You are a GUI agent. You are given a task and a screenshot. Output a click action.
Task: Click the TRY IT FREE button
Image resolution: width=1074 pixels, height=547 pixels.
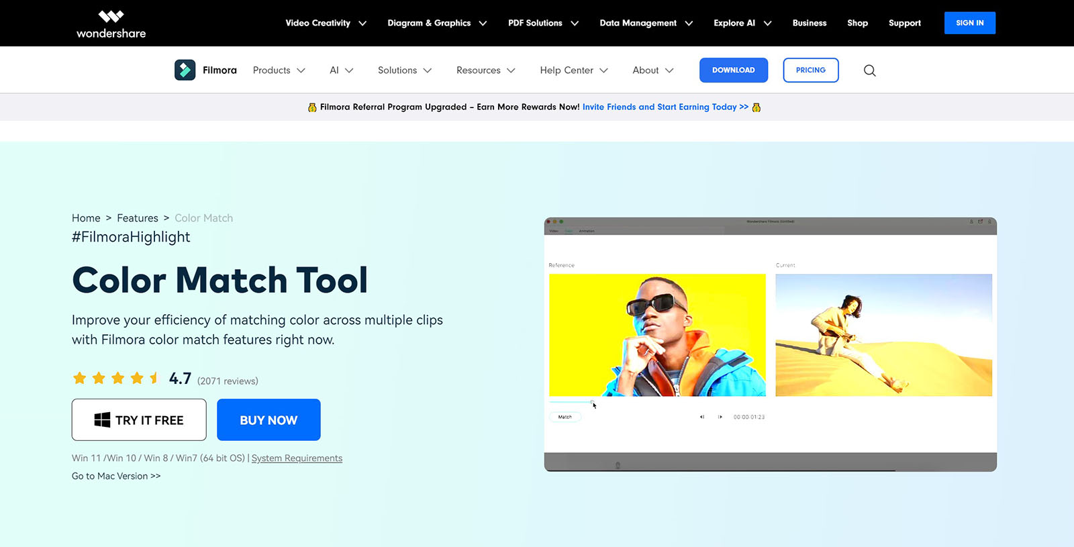tap(139, 420)
